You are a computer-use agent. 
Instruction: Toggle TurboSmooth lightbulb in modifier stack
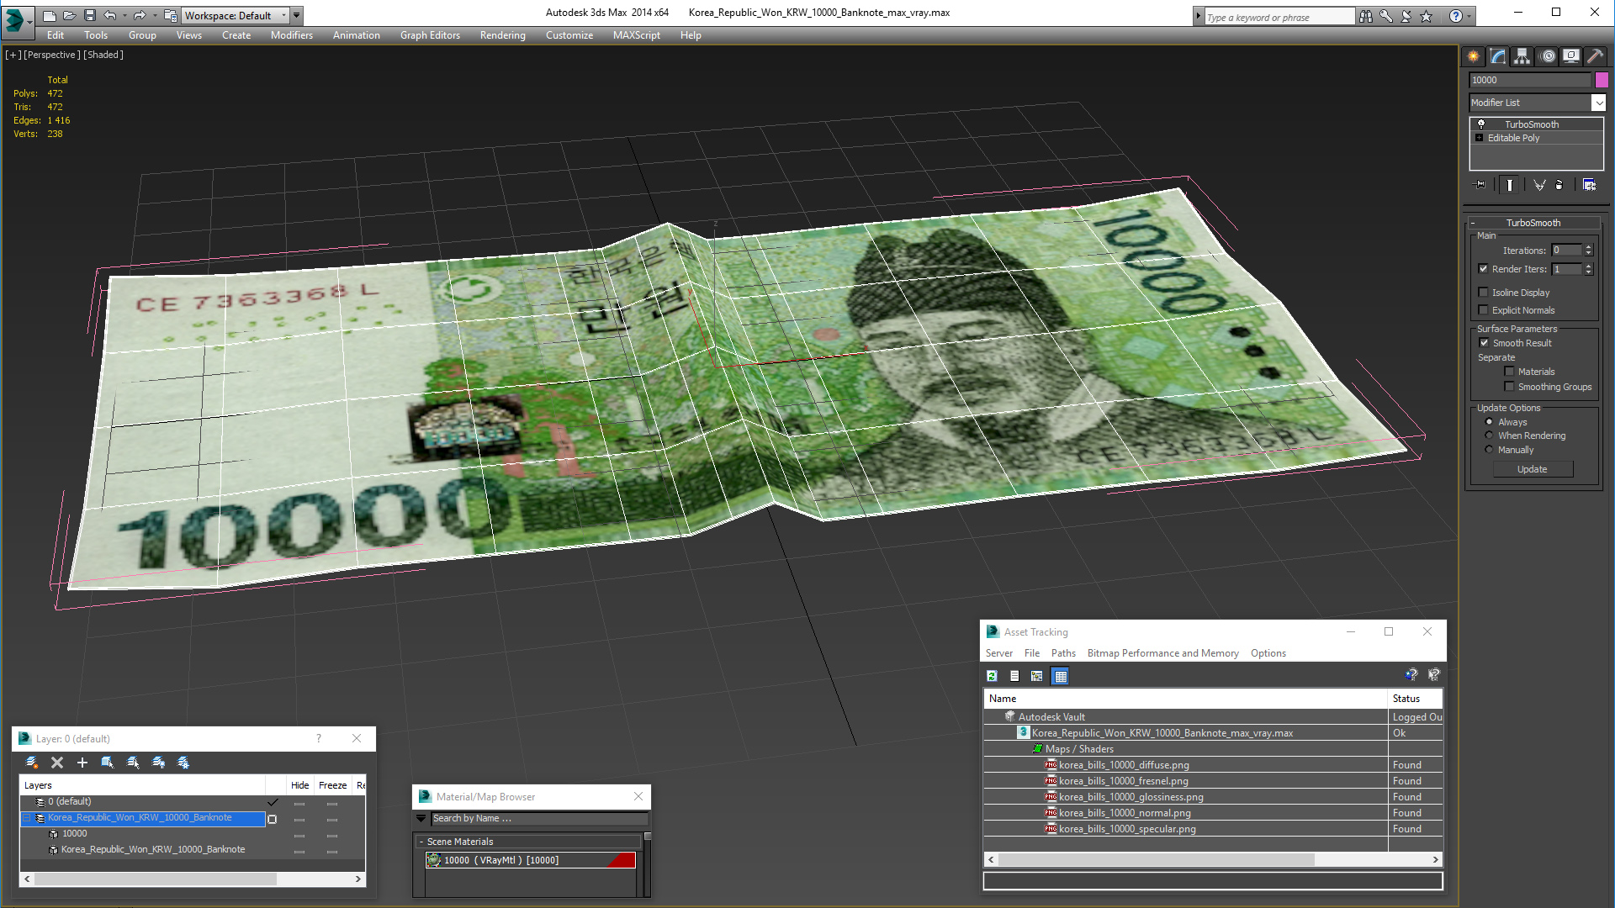click(x=1481, y=124)
